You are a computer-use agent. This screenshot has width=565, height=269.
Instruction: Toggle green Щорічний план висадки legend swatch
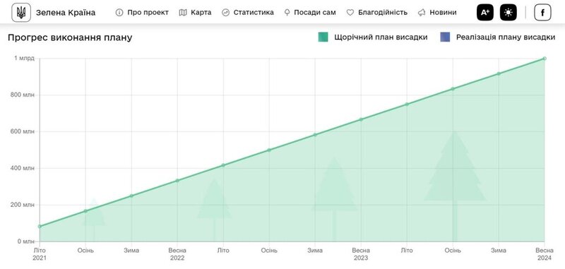coord(323,37)
